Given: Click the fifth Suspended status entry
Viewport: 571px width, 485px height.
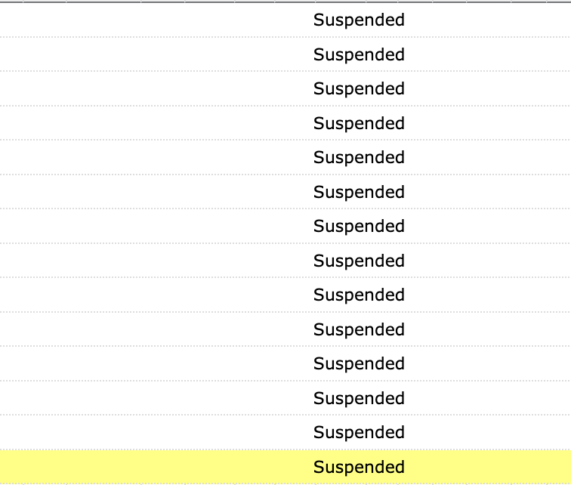Looking at the screenshot, I should click(359, 158).
